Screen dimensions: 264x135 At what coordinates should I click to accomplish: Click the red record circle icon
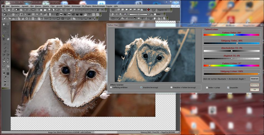149,10
